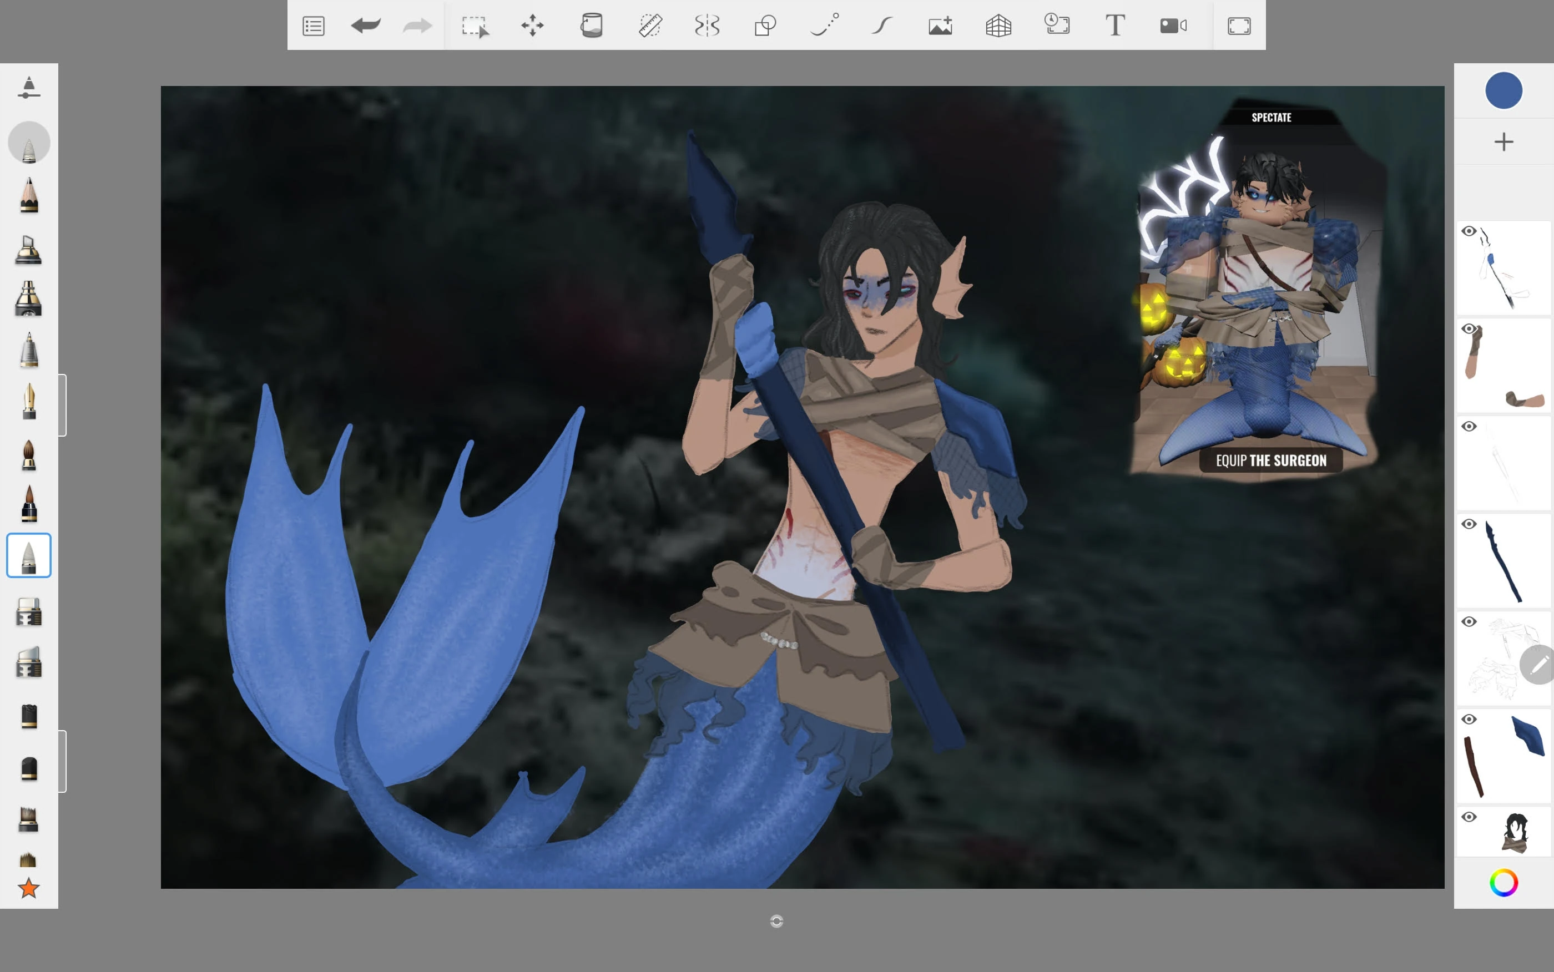
Task: Select the Transform move tool
Action: click(x=532, y=26)
